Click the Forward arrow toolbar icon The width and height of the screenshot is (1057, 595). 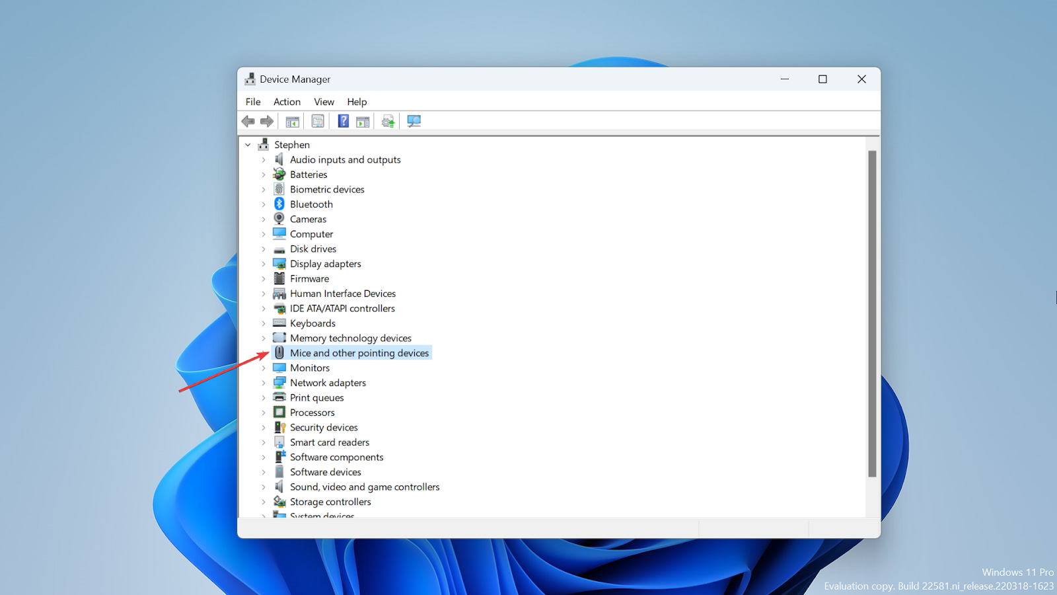(x=267, y=121)
